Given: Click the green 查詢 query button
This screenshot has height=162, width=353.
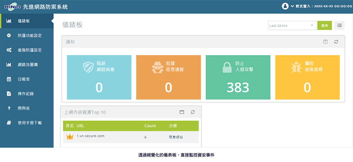Looking at the screenshot, I should (324, 26).
